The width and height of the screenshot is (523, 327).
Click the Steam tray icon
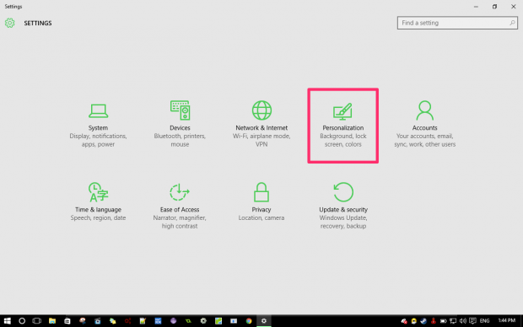(x=423, y=321)
